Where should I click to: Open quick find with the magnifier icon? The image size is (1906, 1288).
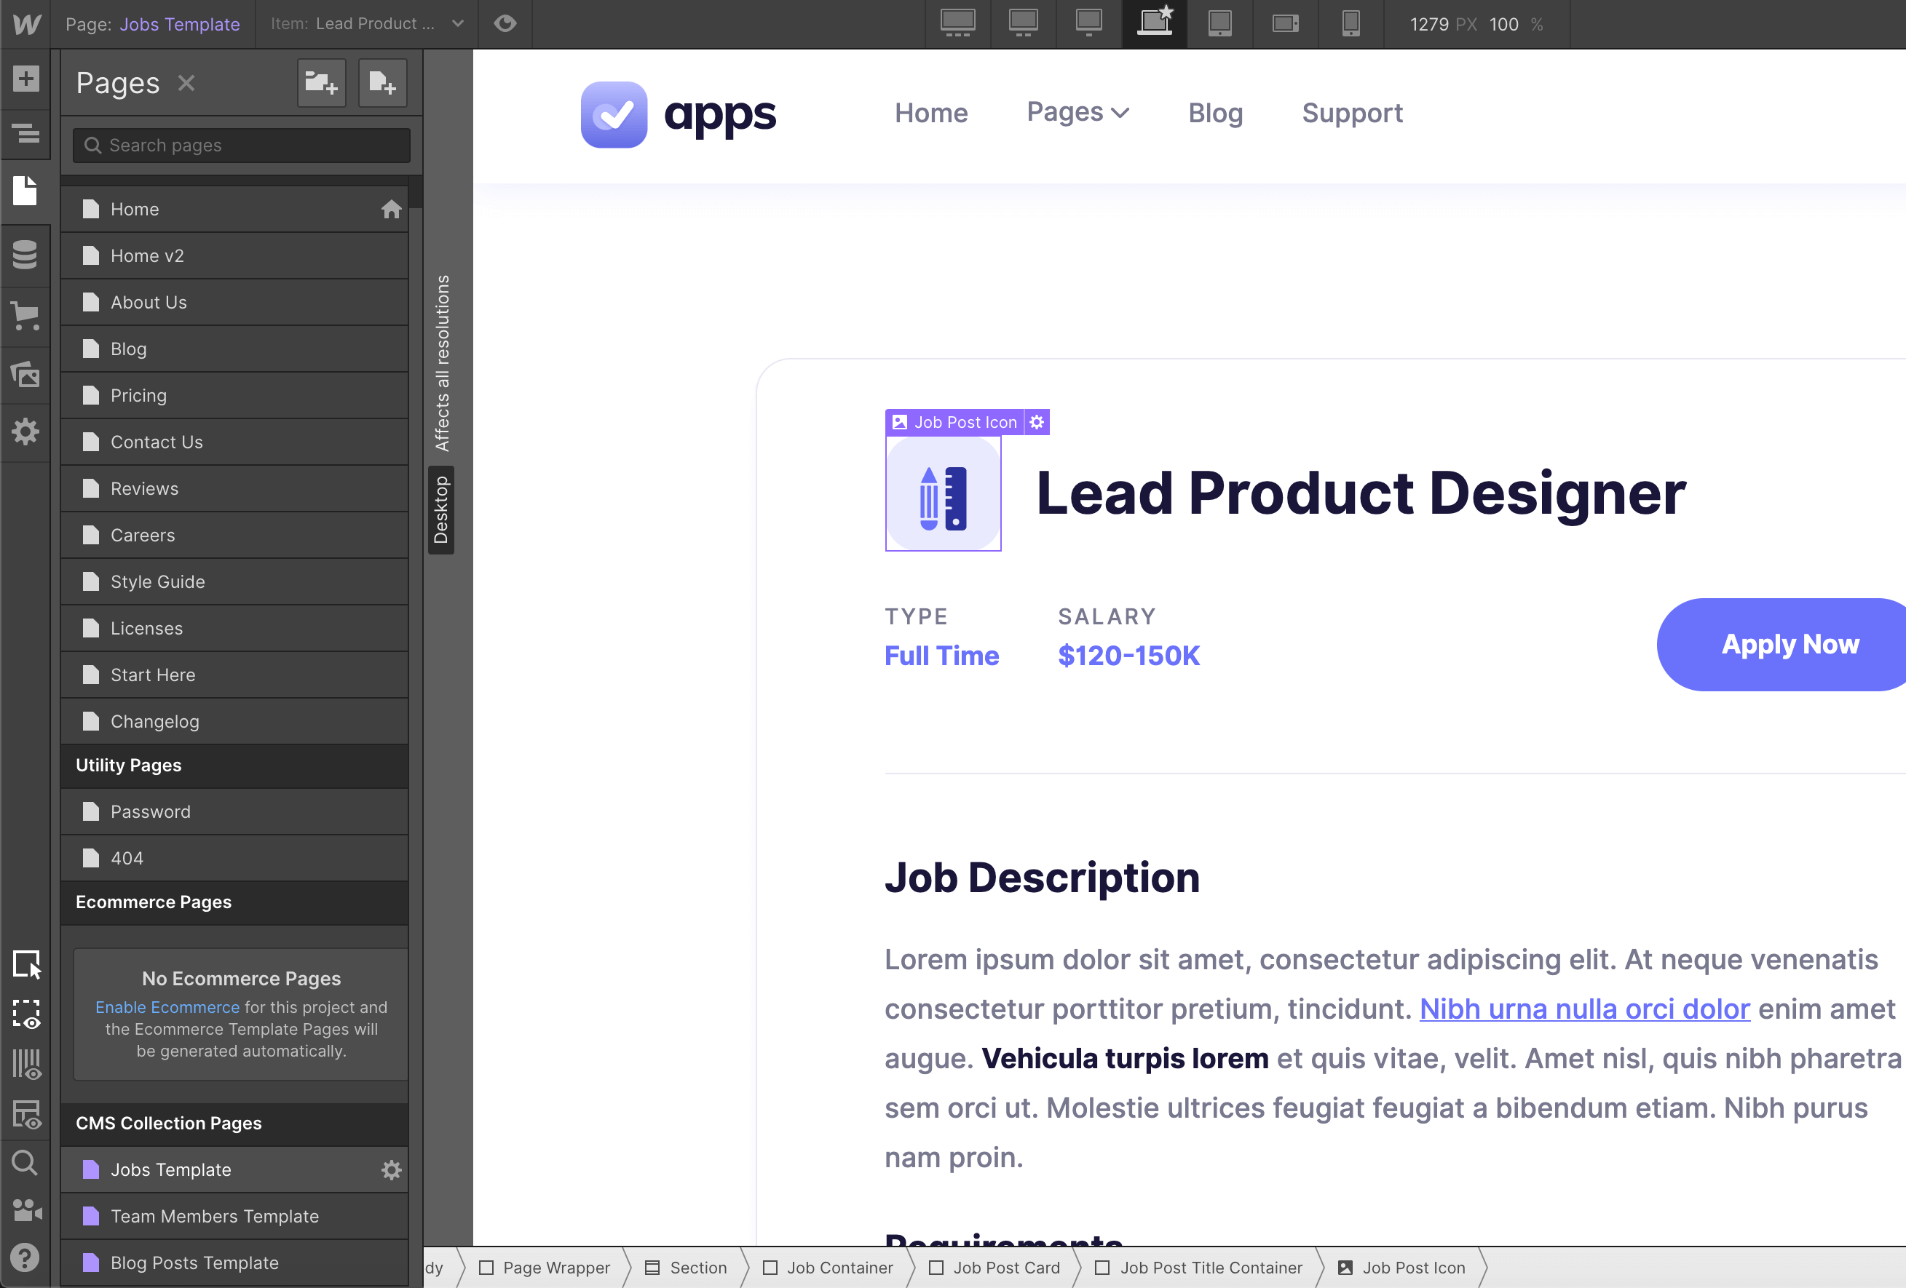pyautogui.click(x=26, y=1164)
